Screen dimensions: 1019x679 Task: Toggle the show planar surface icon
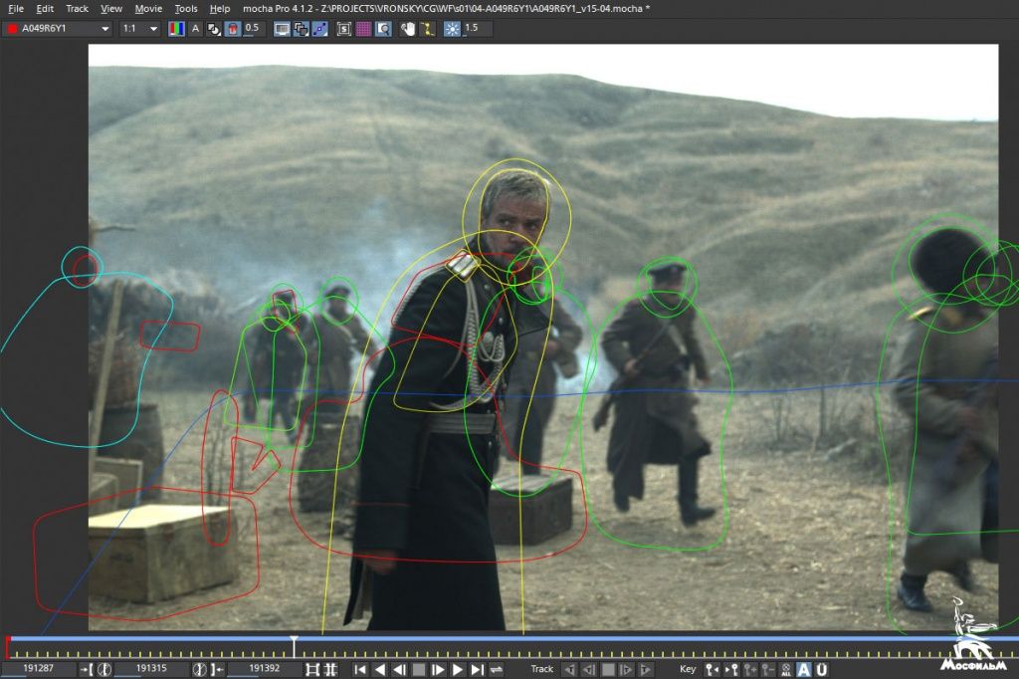pos(319,29)
